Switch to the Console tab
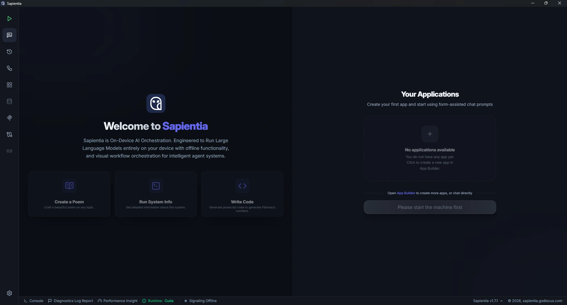Image resolution: width=567 pixels, height=305 pixels. click(x=33, y=301)
